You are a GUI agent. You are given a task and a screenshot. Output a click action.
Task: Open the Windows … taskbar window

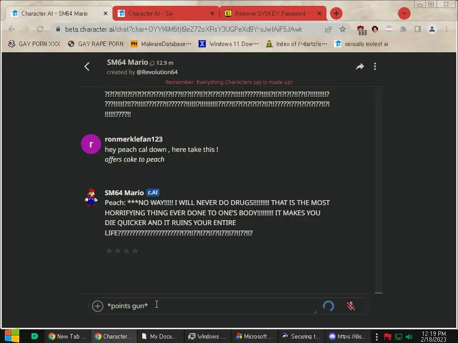[x=207, y=336]
